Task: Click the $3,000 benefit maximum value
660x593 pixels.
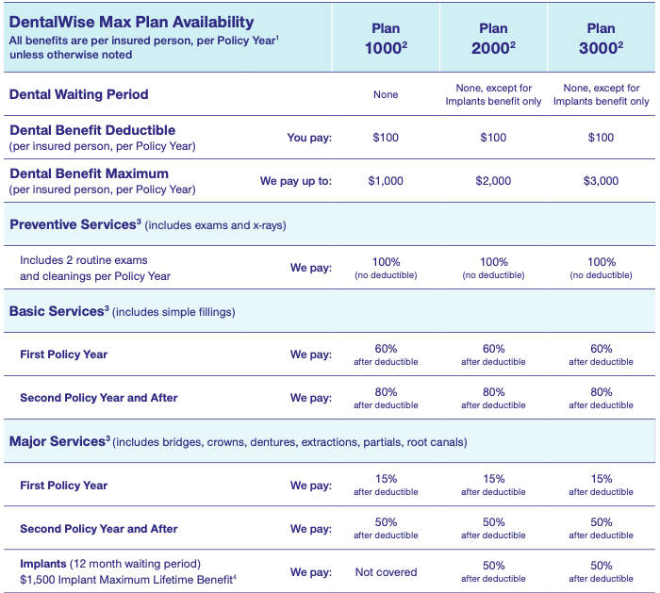Action: (602, 181)
